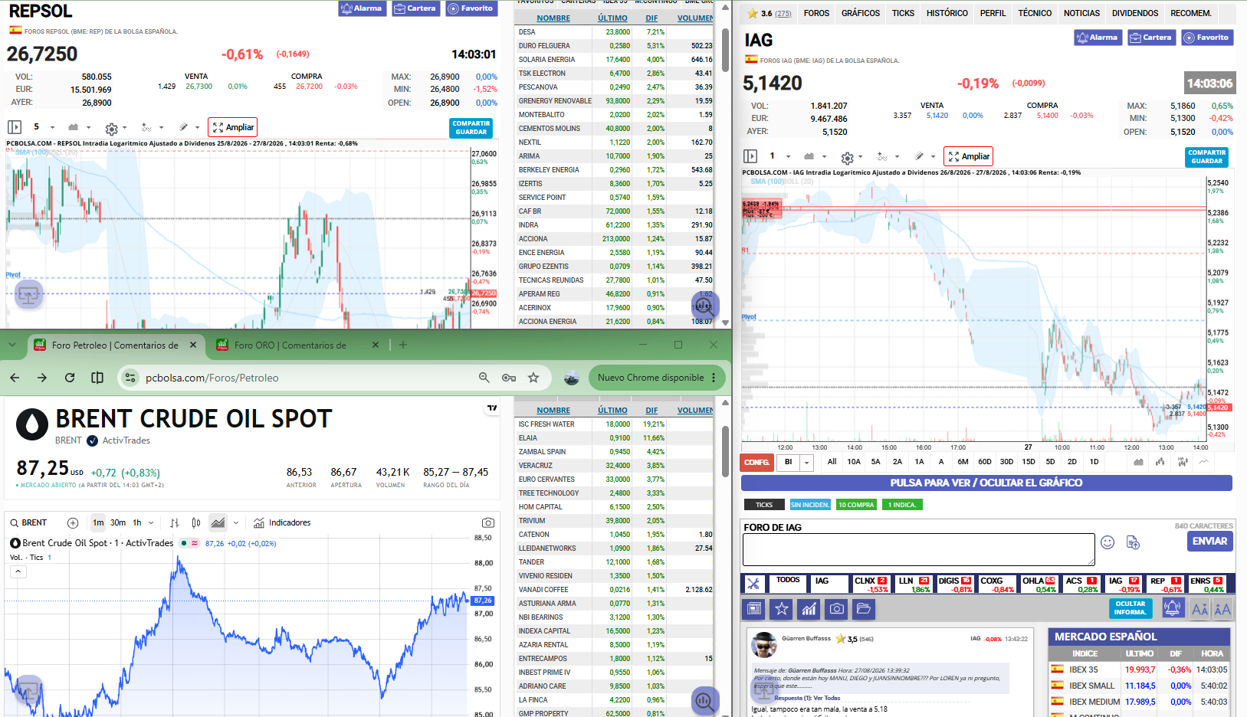Select the 5D range below IAG chart
Screen dimensions: 1247x717
click(1050, 462)
